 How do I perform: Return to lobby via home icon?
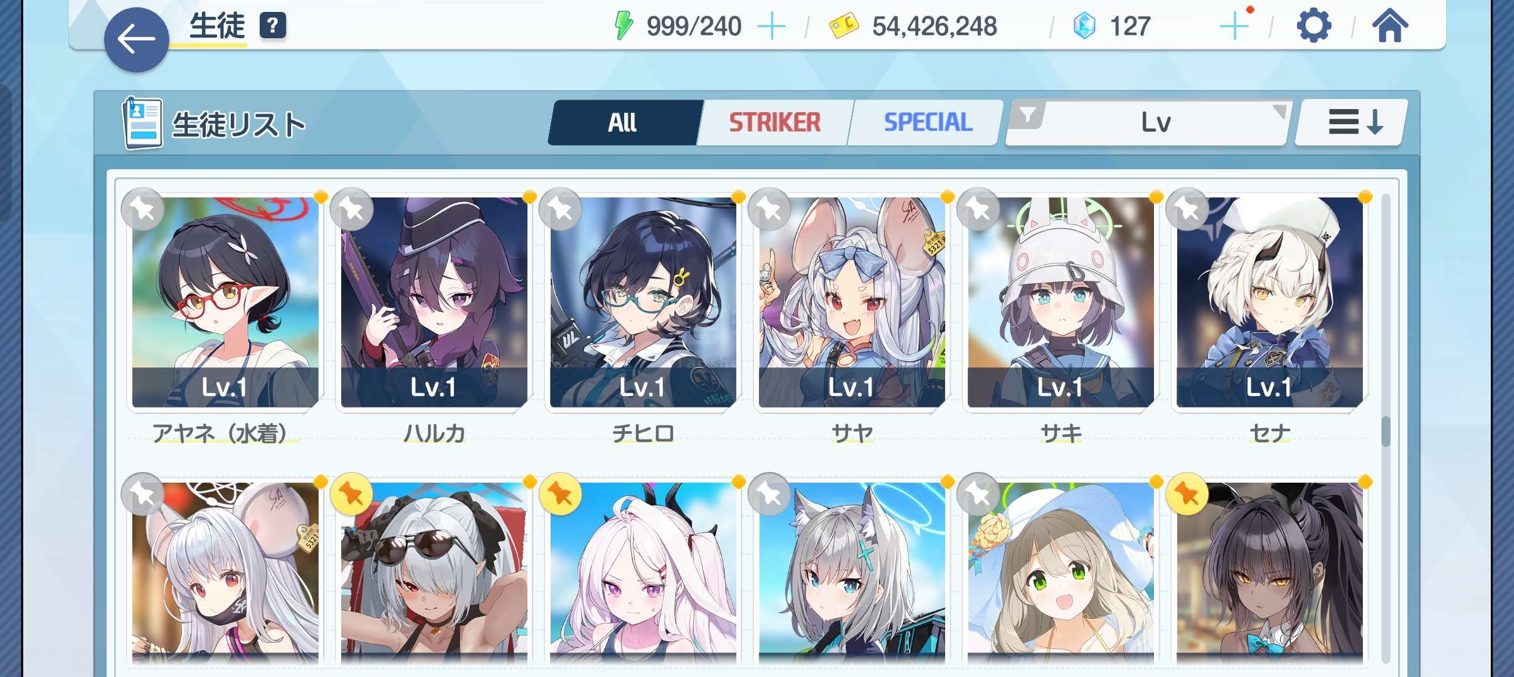click(1390, 26)
